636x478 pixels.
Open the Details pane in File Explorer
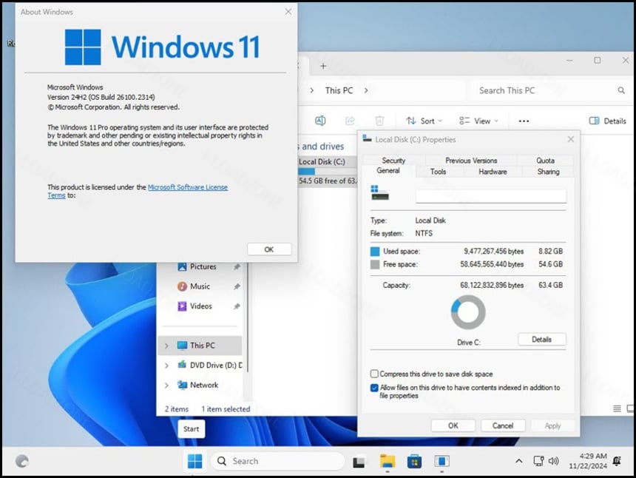click(607, 121)
